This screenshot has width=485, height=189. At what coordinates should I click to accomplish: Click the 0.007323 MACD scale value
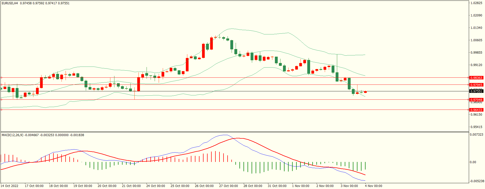pos(477,135)
